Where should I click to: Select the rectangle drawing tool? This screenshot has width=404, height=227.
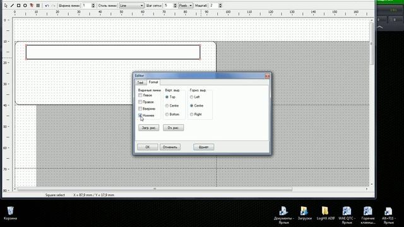pos(18,6)
